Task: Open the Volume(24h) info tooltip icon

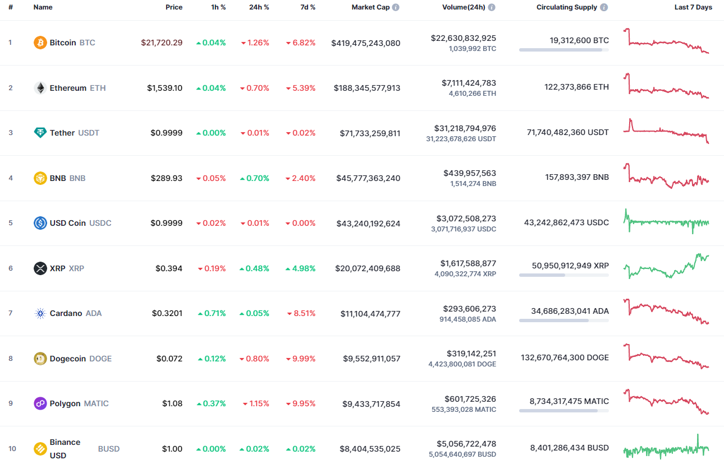Action: [492, 7]
